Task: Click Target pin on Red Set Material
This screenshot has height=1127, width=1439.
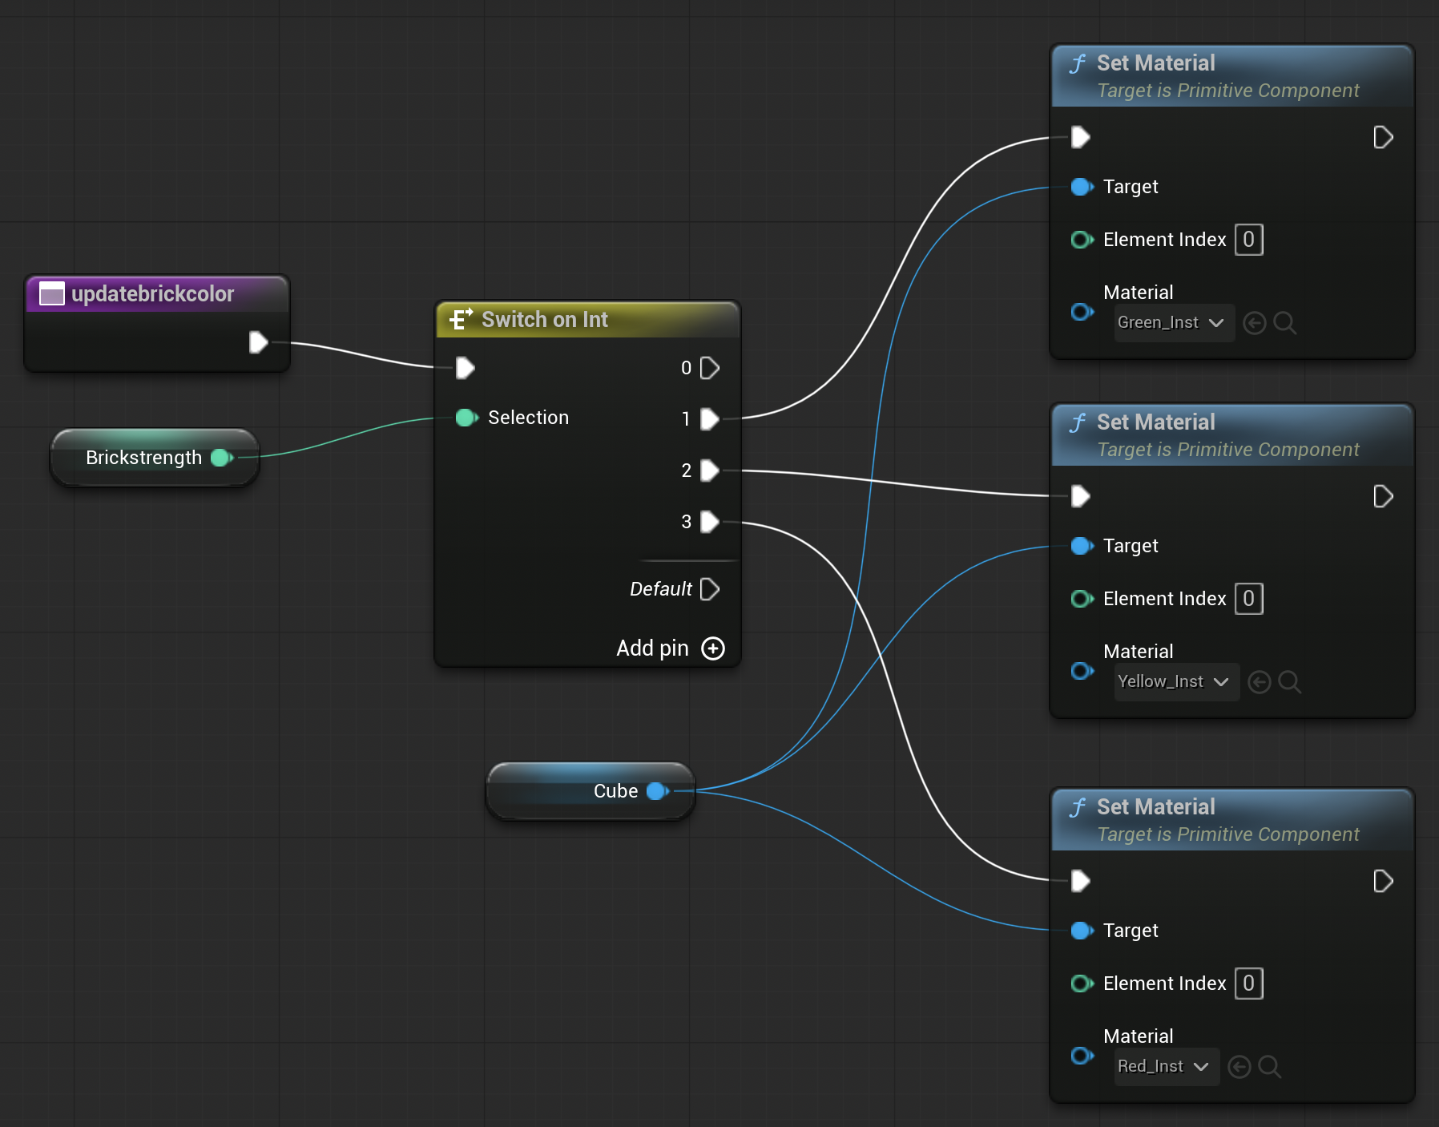Action: [x=1082, y=931]
